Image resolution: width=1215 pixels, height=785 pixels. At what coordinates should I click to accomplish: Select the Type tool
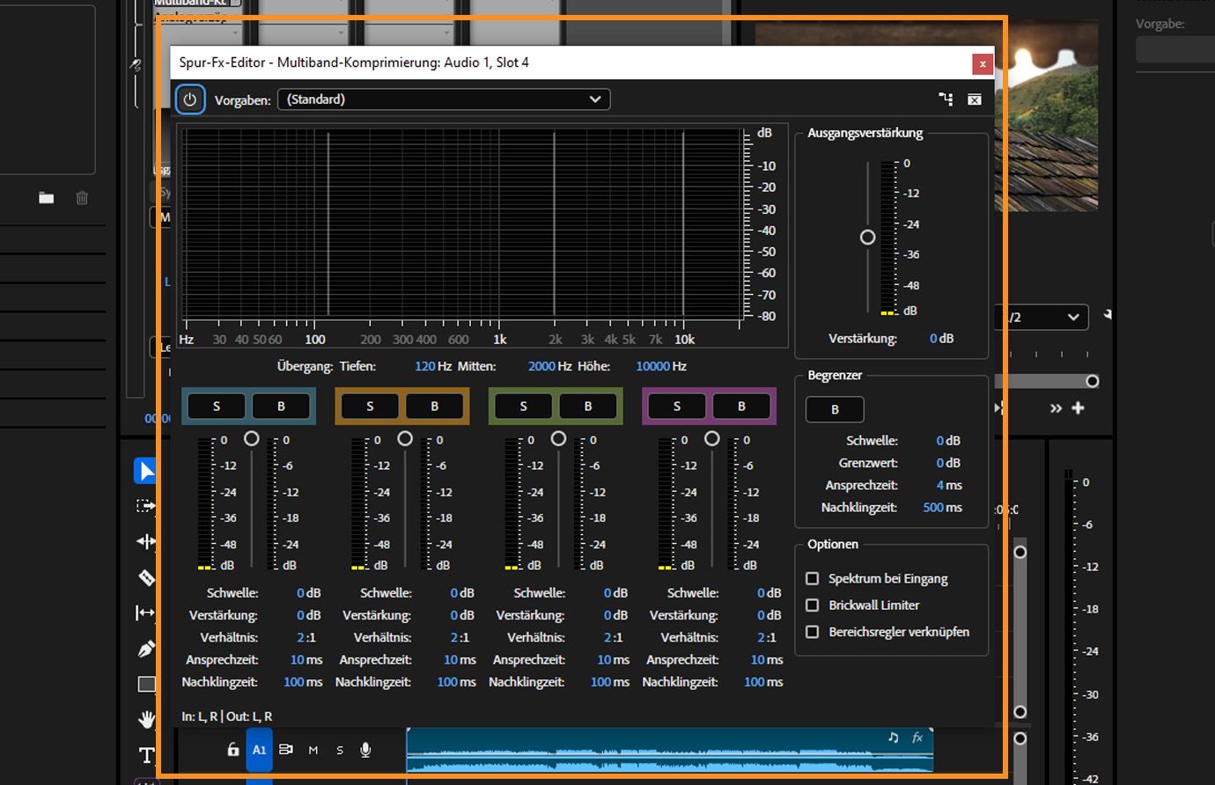click(146, 754)
